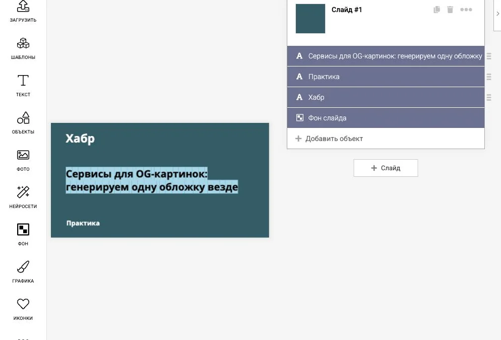The image size is (501, 340).
Task: Select the Практика layer row
Action: tap(386, 77)
